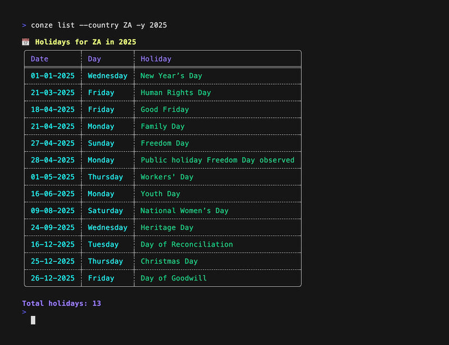Click the Workers' Day holiday
The image size is (449, 345).
[167, 177]
